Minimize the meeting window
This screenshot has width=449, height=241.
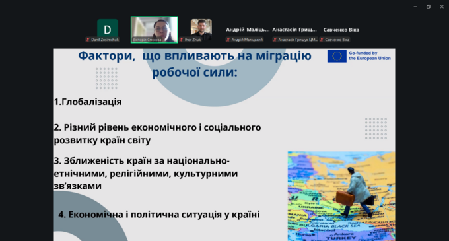(x=415, y=7)
